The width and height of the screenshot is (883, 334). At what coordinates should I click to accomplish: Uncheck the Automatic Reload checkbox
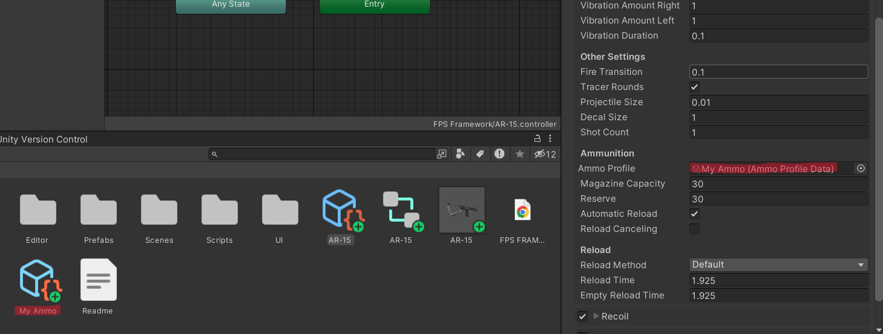coord(695,214)
